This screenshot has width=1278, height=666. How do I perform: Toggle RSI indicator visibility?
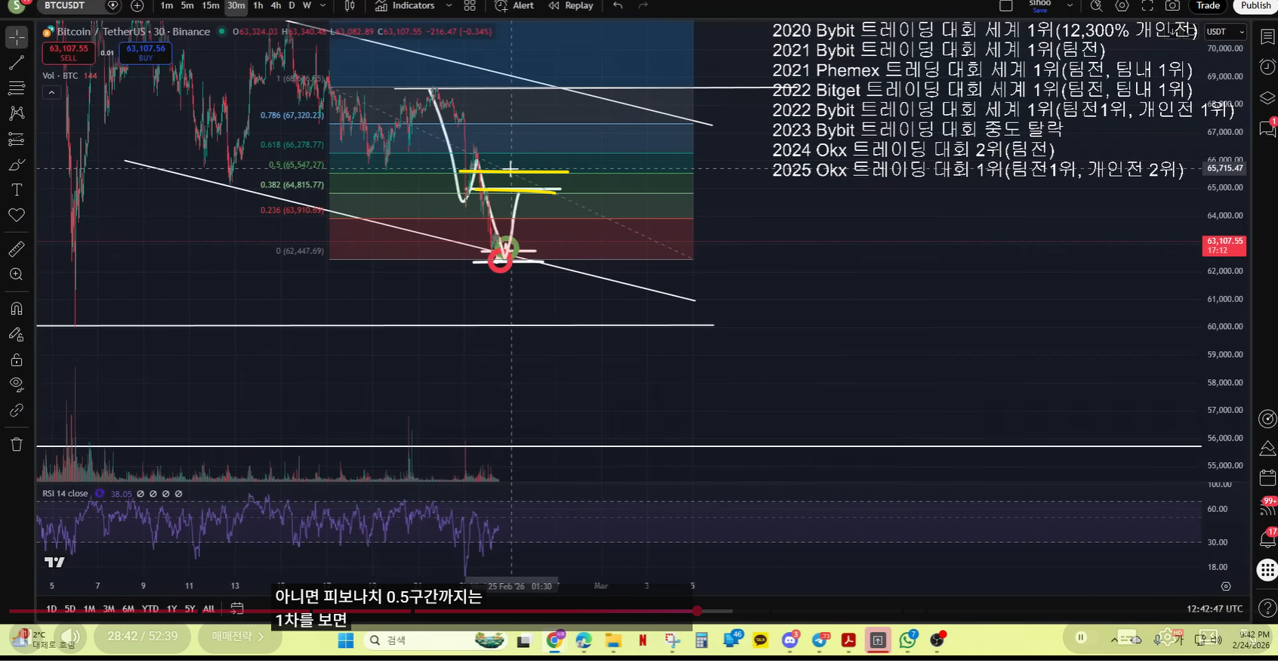click(99, 494)
